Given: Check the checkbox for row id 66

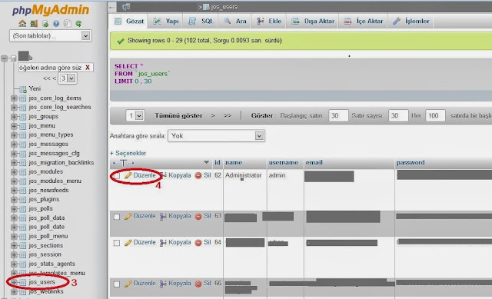Looking at the screenshot, I should (x=117, y=284).
